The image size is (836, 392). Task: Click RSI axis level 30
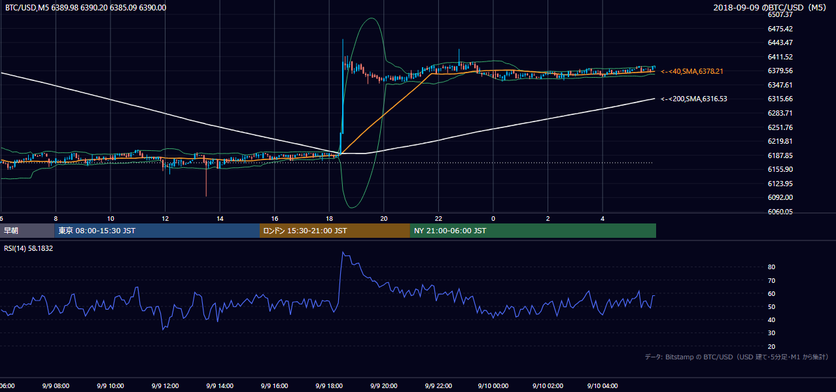click(772, 333)
